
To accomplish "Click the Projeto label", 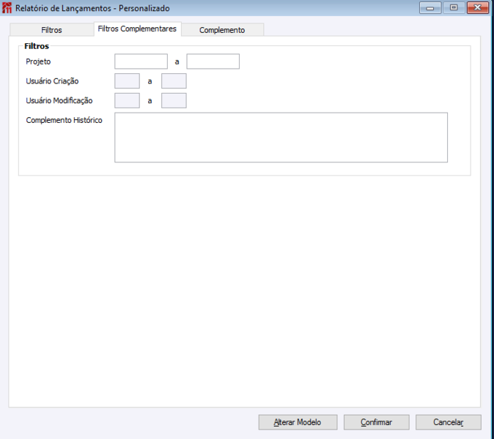I will tap(38, 61).
